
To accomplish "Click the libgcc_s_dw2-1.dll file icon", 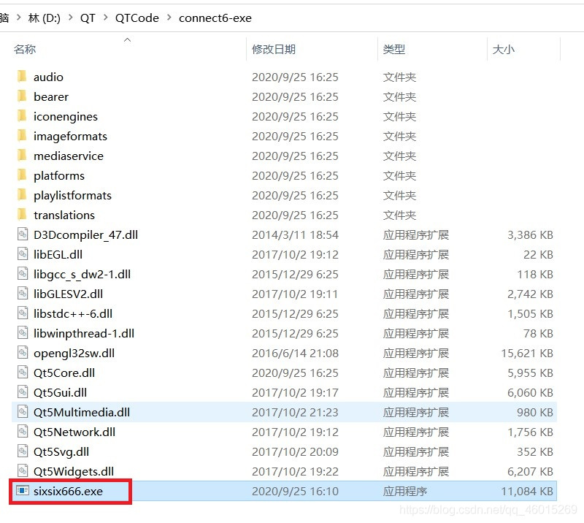I will [23, 274].
